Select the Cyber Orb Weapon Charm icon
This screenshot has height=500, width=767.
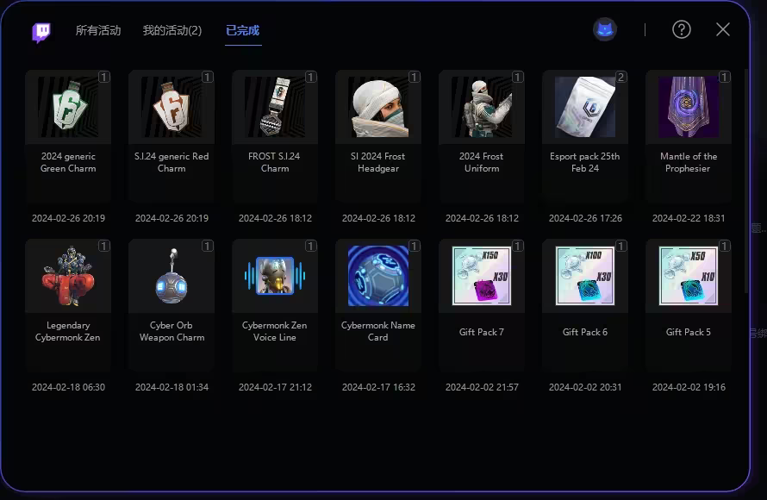(171, 277)
